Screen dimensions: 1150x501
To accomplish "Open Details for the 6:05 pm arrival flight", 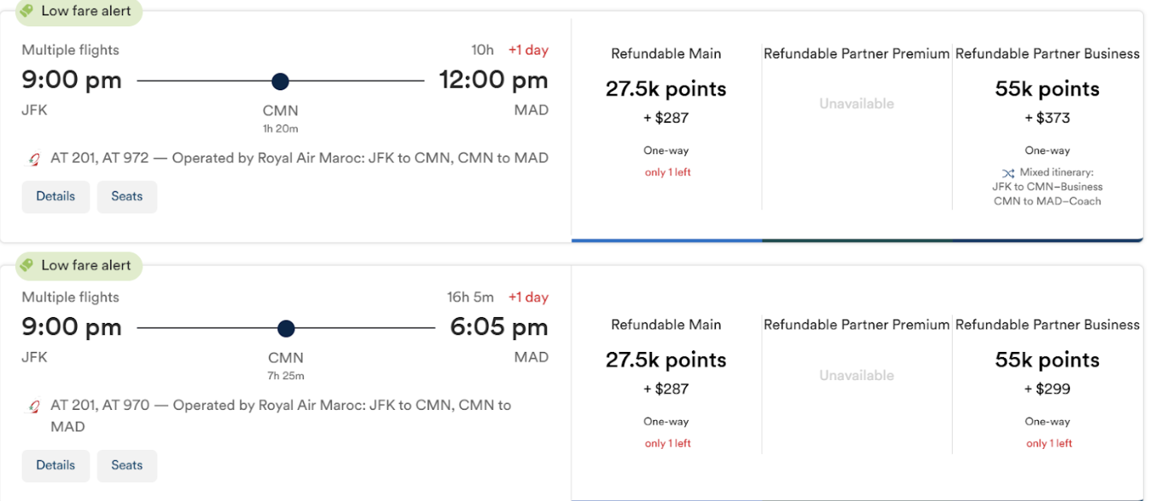I will [55, 465].
